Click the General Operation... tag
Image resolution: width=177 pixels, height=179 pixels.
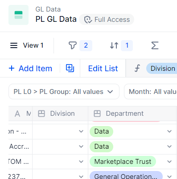[126, 175]
